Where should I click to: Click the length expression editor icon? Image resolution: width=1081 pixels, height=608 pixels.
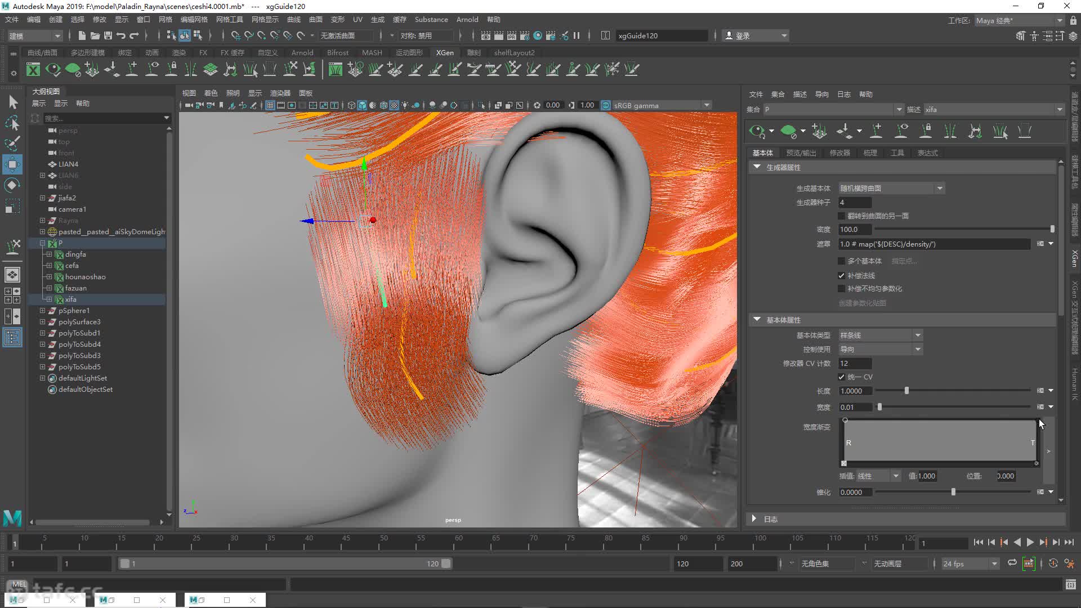[1040, 390]
